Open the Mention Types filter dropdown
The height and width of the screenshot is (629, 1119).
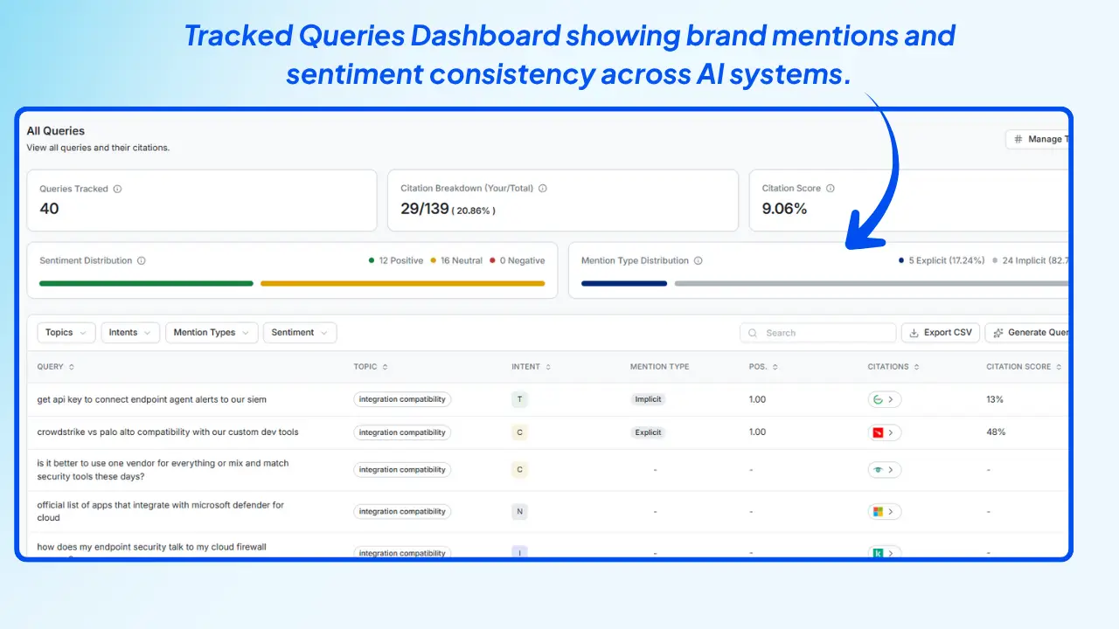pos(212,332)
